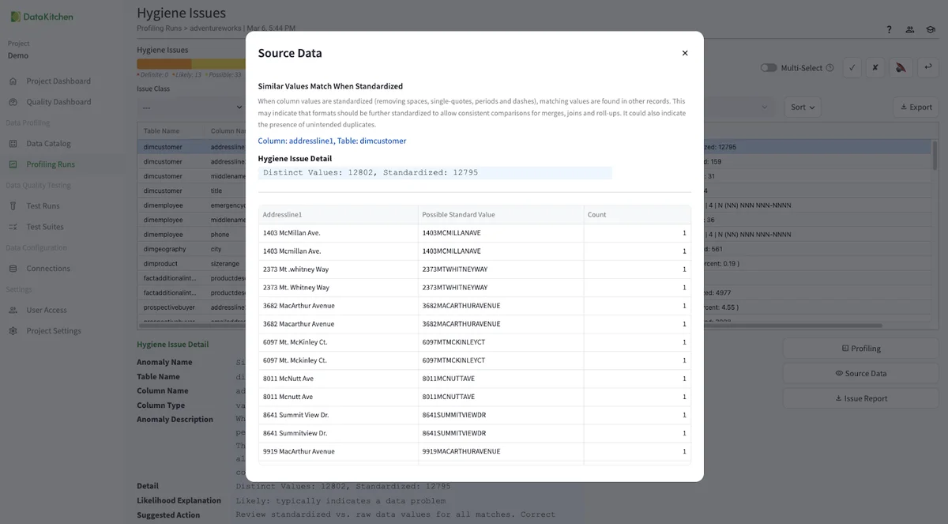
Task: Go to Data Catalog in sidebar
Action: click(48, 144)
